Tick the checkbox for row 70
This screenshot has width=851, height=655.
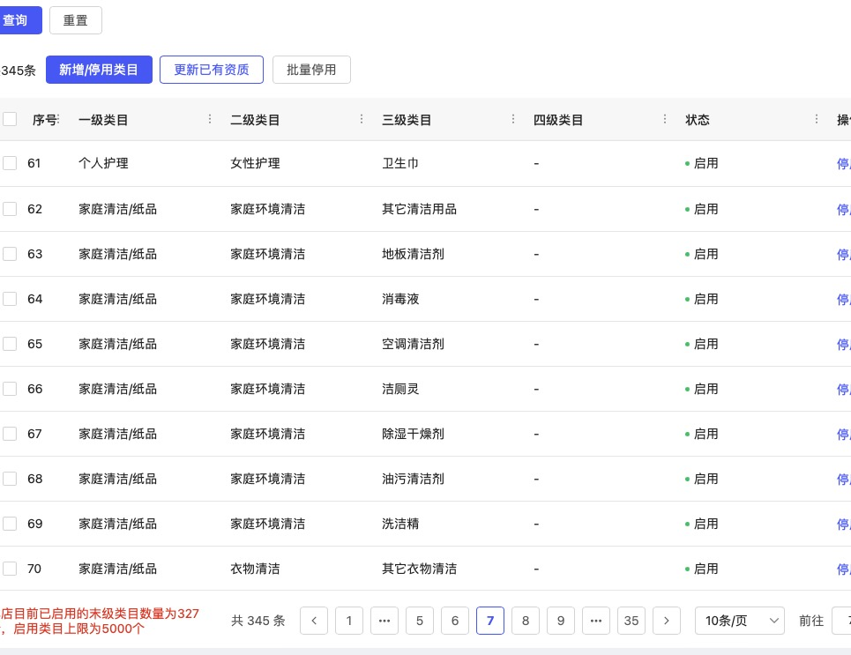(10, 569)
